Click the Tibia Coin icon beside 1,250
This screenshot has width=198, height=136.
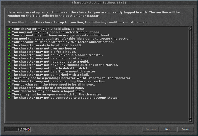pyautogui.click(x=29, y=129)
